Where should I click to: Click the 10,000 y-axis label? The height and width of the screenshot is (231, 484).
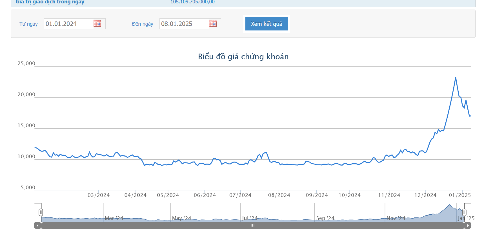point(26,157)
